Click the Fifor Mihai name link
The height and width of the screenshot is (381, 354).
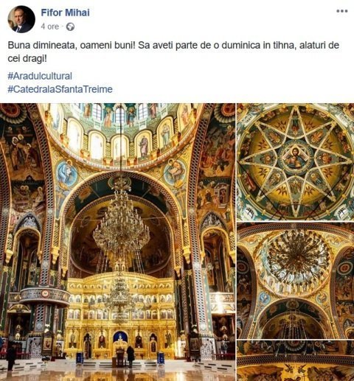pyautogui.click(x=65, y=13)
